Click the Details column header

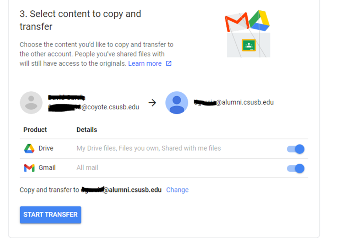click(87, 130)
